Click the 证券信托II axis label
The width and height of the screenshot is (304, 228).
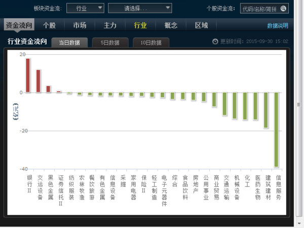pyautogui.click(x=61, y=191)
